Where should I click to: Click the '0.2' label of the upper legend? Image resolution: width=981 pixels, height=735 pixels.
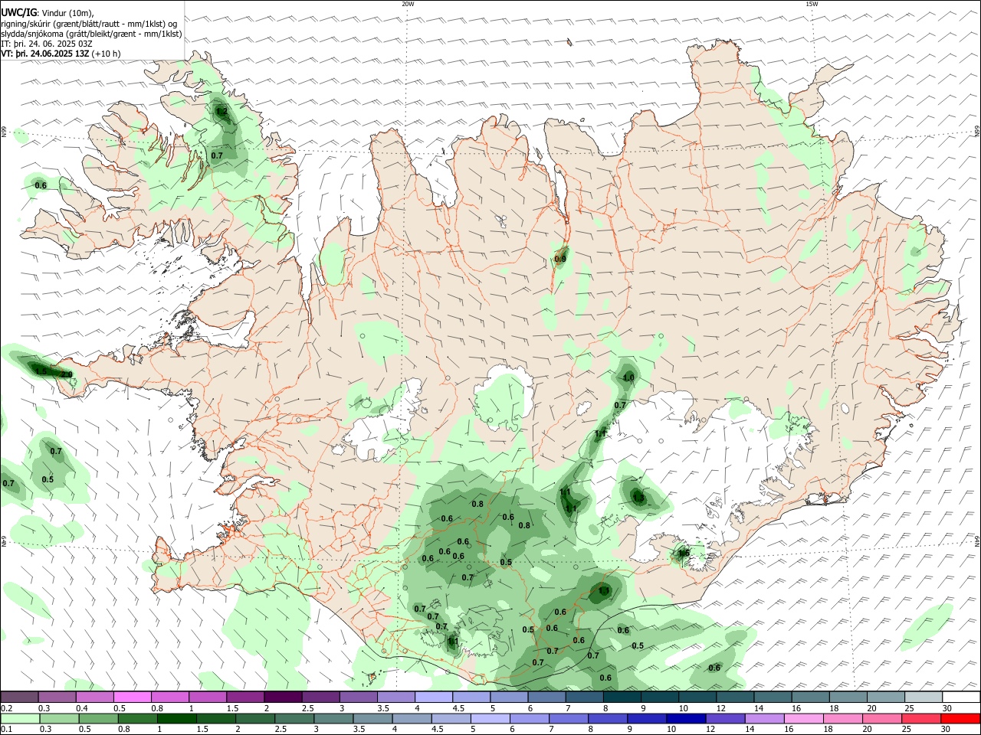tap(6, 708)
